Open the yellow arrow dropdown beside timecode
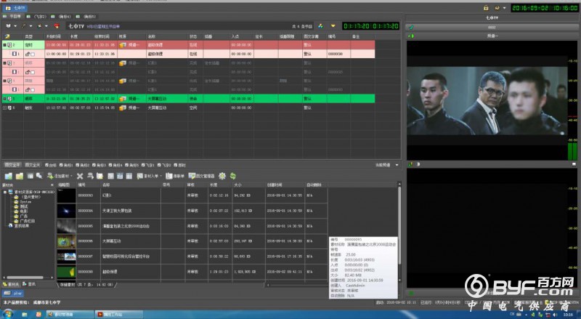This screenshot has width=581, height=319. click(333, 25)
